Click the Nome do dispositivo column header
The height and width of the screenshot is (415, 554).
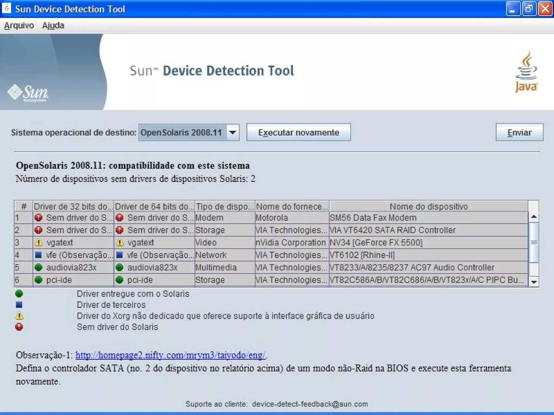[x=428, y=206]
